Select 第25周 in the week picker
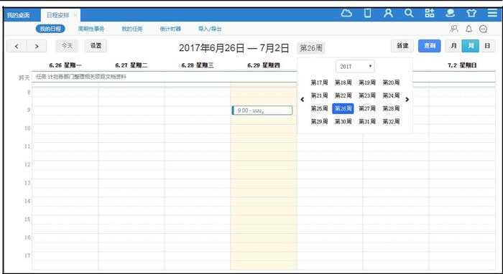 [x=319, y=108]
